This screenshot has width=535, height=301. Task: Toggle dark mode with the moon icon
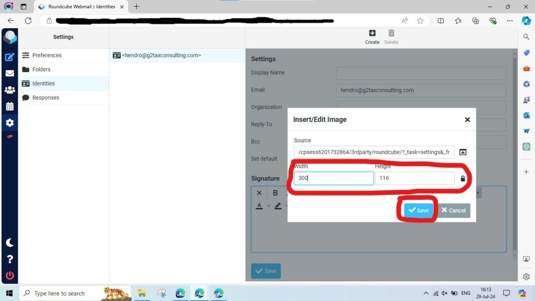9,243
